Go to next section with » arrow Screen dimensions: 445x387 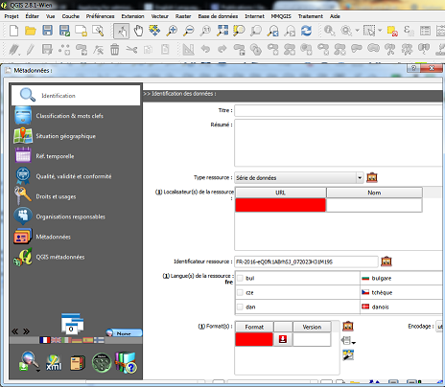click(26, 331)
